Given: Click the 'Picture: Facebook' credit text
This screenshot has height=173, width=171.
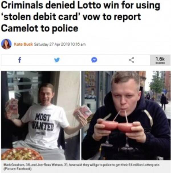Looking at the screenshot, I should point(18,169).
